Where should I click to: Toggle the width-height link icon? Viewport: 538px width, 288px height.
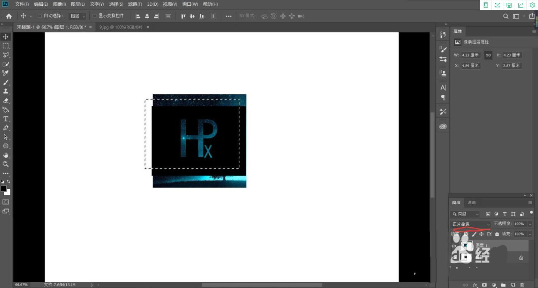[x=488, y=55]
